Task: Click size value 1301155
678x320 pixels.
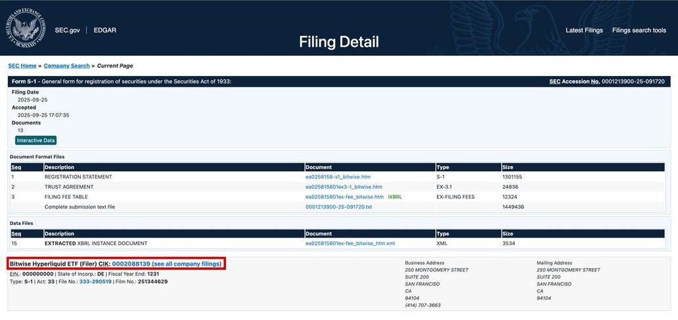Action: pos(513,177)
